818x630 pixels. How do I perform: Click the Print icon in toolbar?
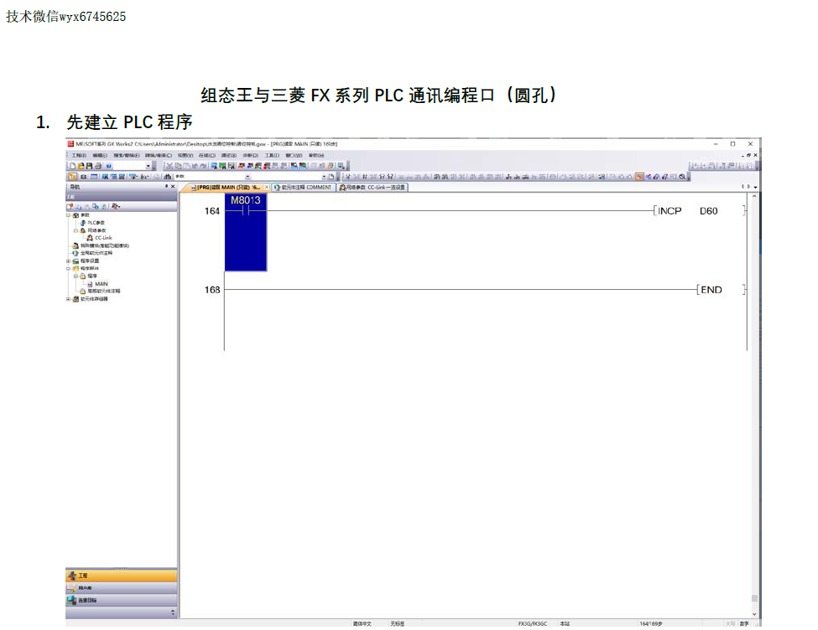click(x=98, y=166)
